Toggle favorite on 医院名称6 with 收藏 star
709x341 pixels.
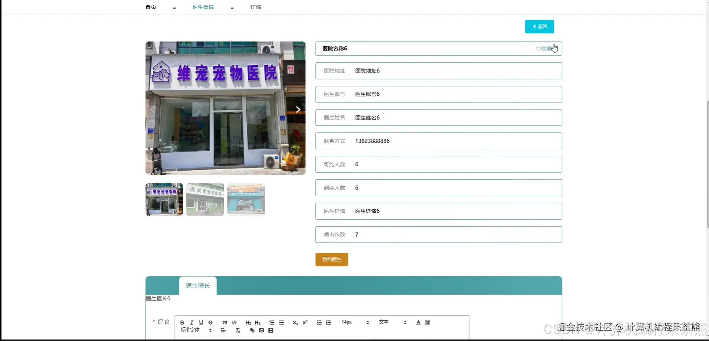point(545,48)
